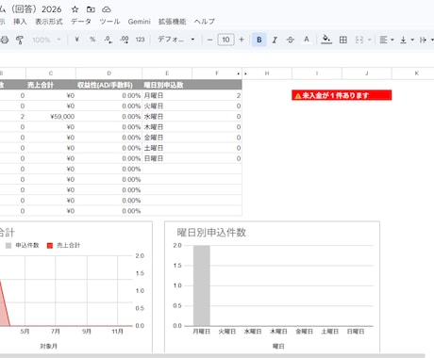Star this spreadsheet document

75,9
